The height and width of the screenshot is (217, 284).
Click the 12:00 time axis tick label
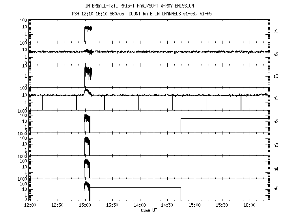click(x=30, y=206)
